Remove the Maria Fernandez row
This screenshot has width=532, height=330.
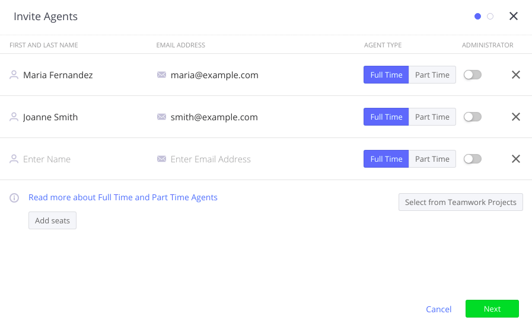click(515, 75)
